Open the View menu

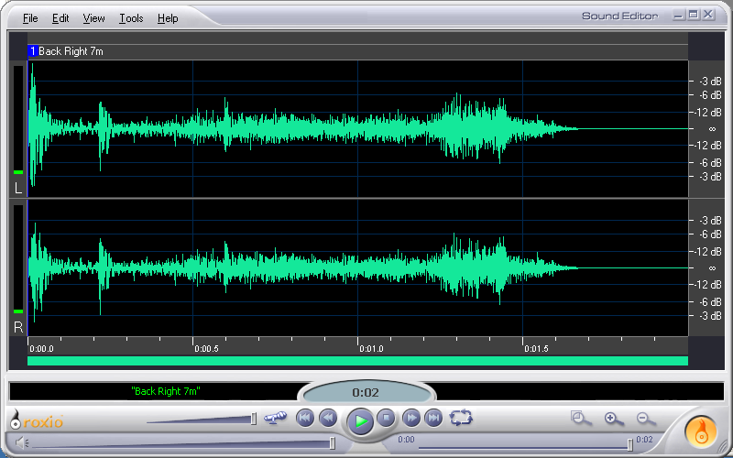tap(93, 18)
